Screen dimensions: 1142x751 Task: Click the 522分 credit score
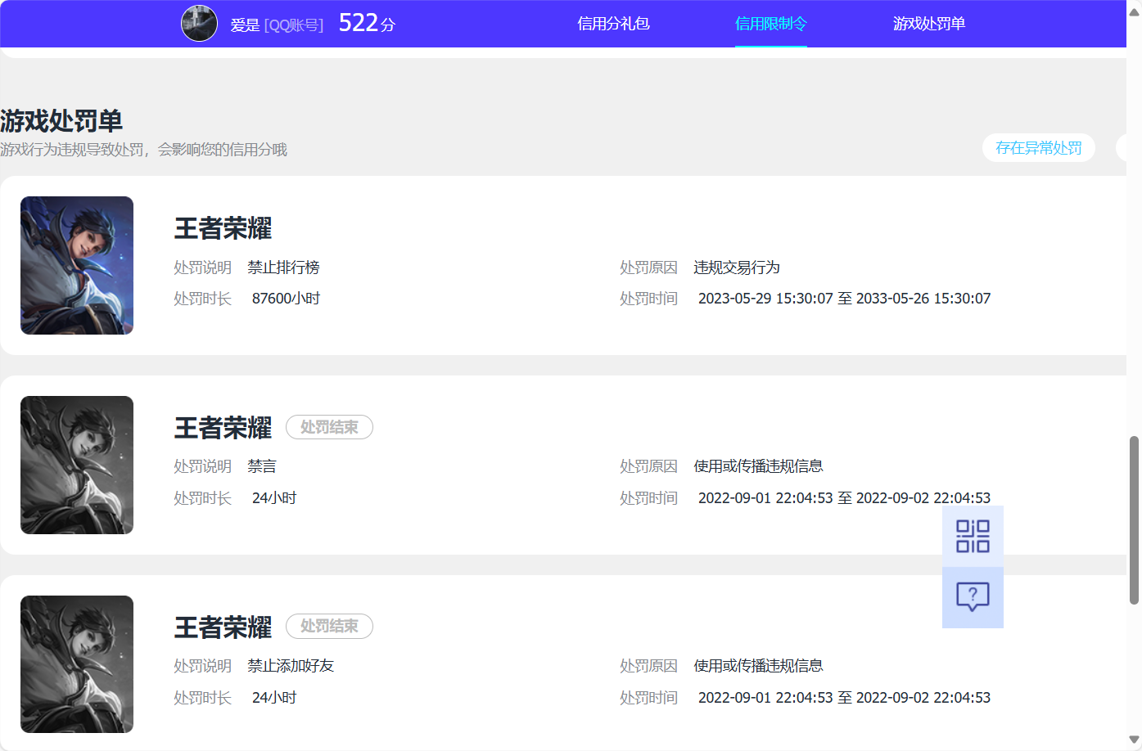[367, 23]
